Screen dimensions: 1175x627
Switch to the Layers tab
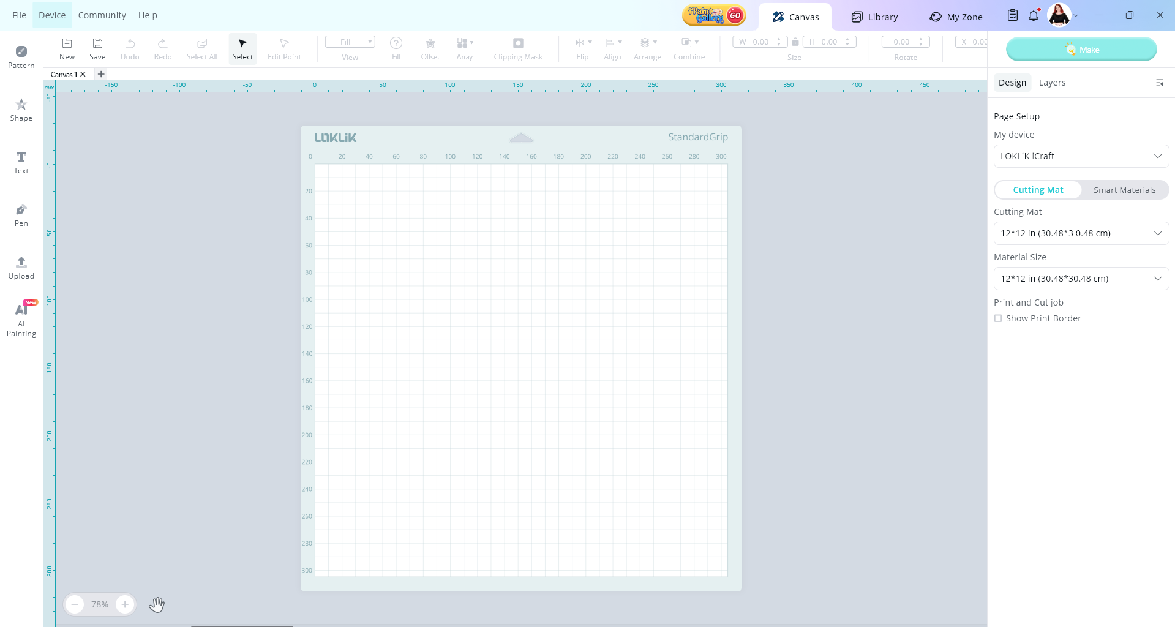(1052, 83)
